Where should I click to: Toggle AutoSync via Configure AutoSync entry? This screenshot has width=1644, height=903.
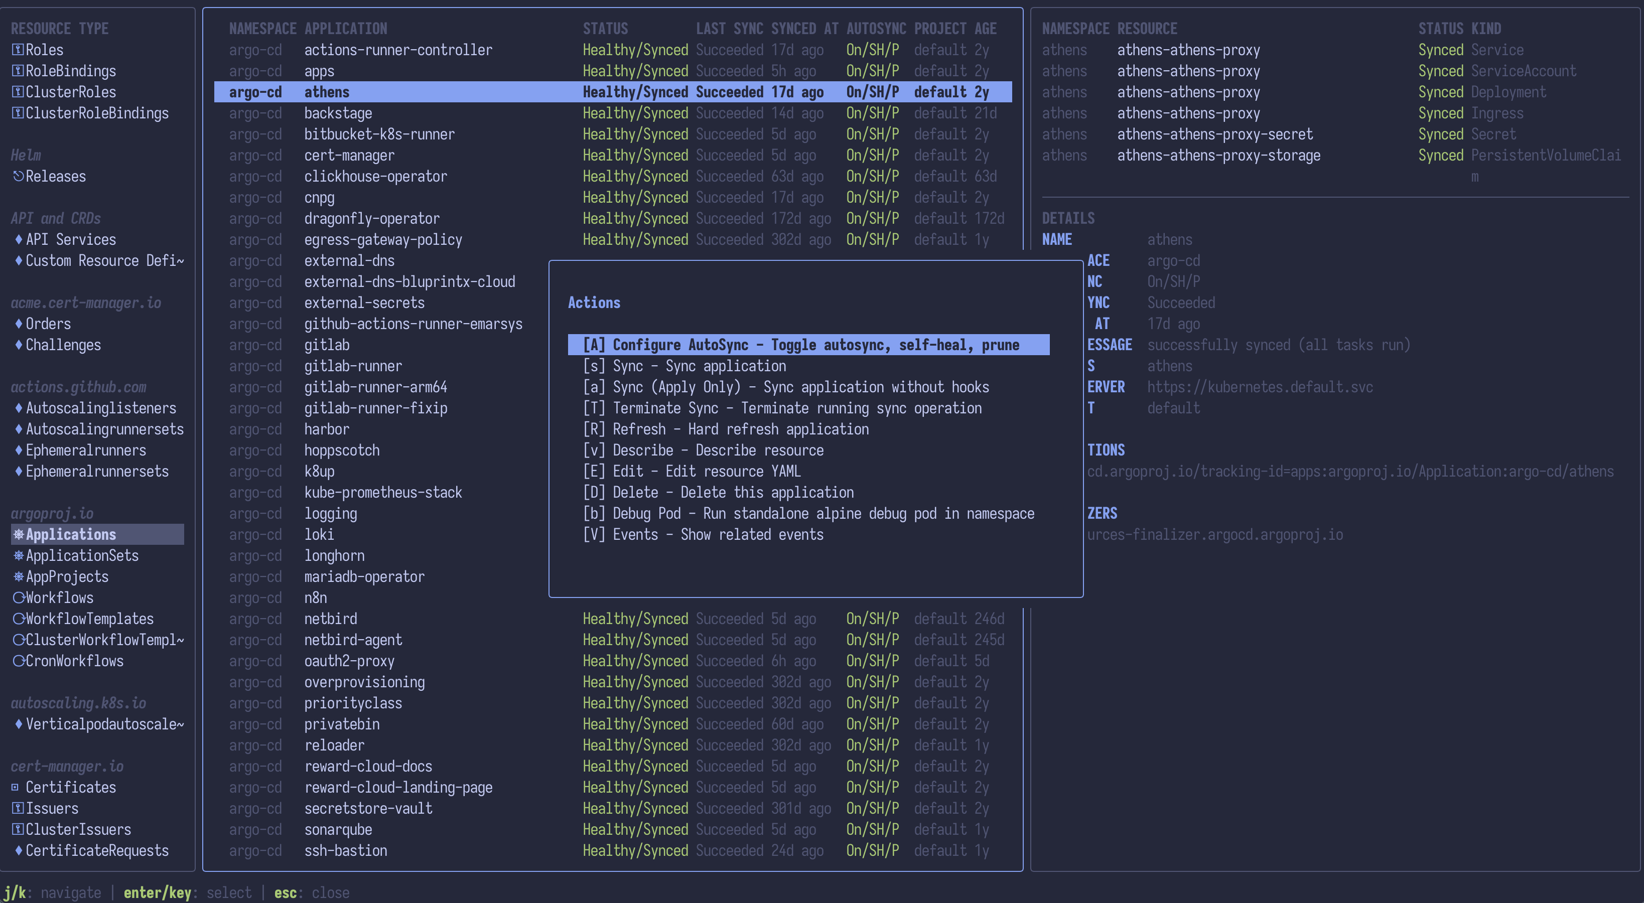[x=801, y=345]
